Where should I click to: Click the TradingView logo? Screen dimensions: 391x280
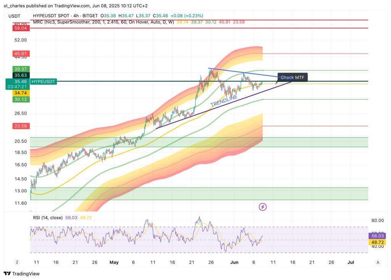[22, 274]
